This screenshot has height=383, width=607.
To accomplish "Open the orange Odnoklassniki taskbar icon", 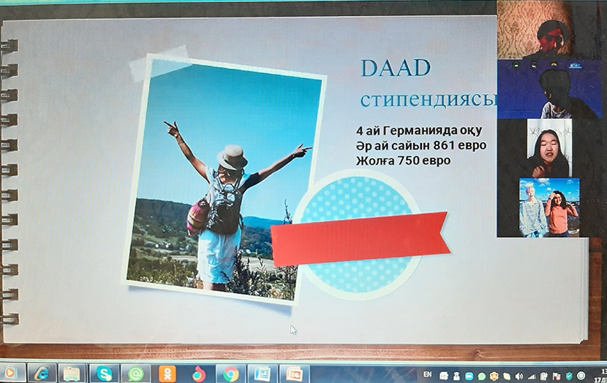I will [x=167, y=374].
